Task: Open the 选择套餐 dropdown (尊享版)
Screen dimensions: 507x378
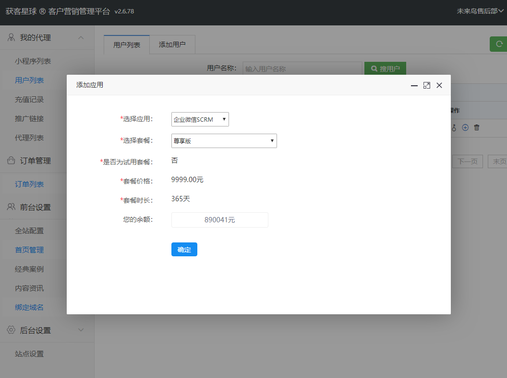Action: [224, 141]
